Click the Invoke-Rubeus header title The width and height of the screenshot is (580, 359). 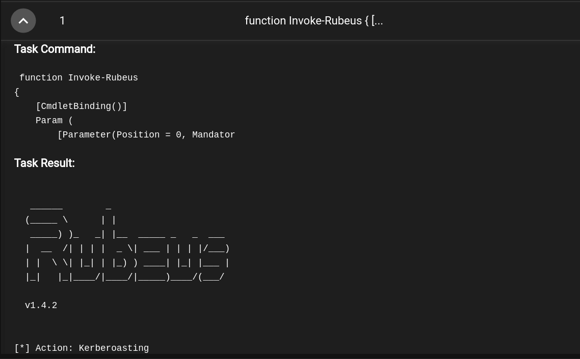[314, 21]
